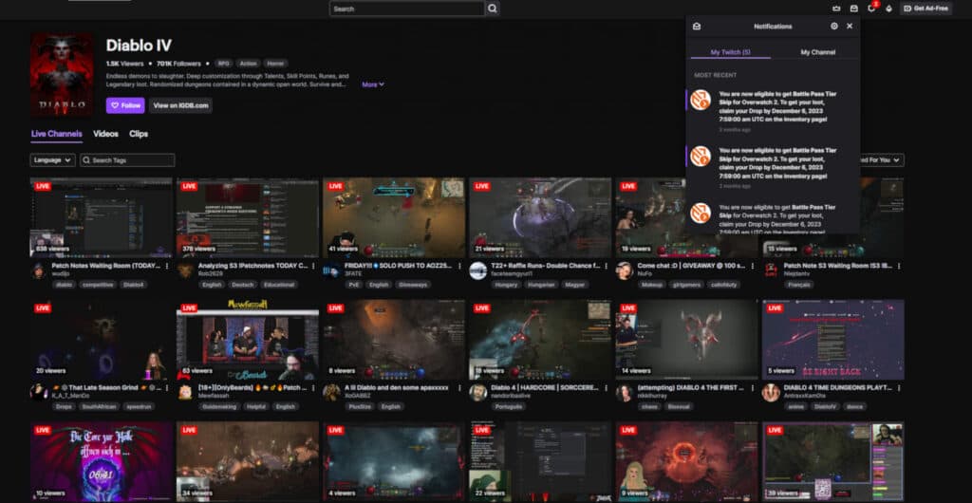The image size is (972, 503).
Task: Open Patch Notes Waiting Room stream thumbnail
Action: pyautogui.click(x=102, y=217)
